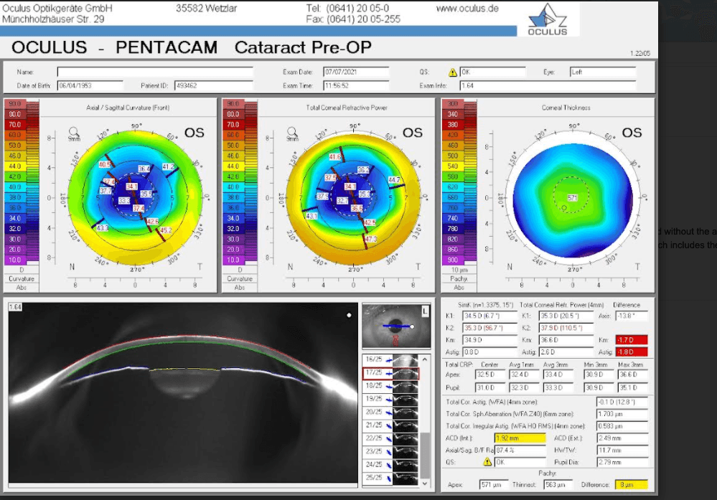Click the scroll up arrow of the Scheimpflug image list
The height and width of the screenshot is (500, 717).
point(425,359)
